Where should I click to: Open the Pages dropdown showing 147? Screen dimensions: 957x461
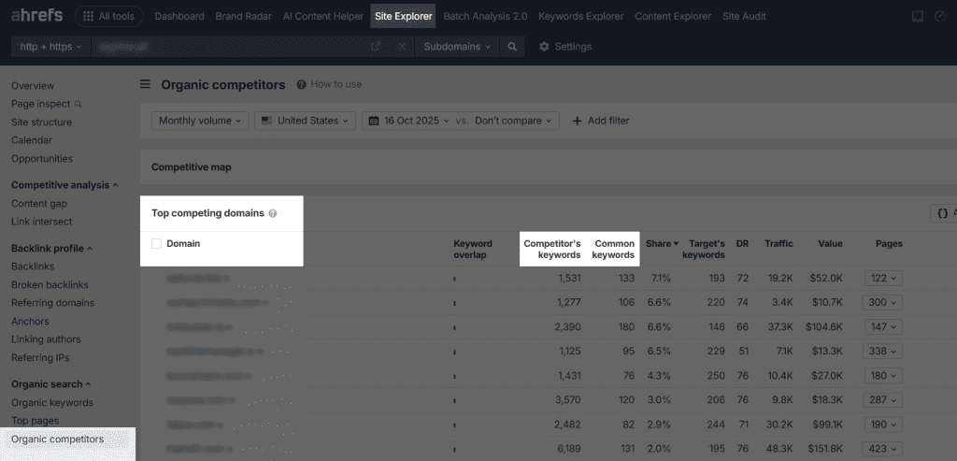[883, 326]
